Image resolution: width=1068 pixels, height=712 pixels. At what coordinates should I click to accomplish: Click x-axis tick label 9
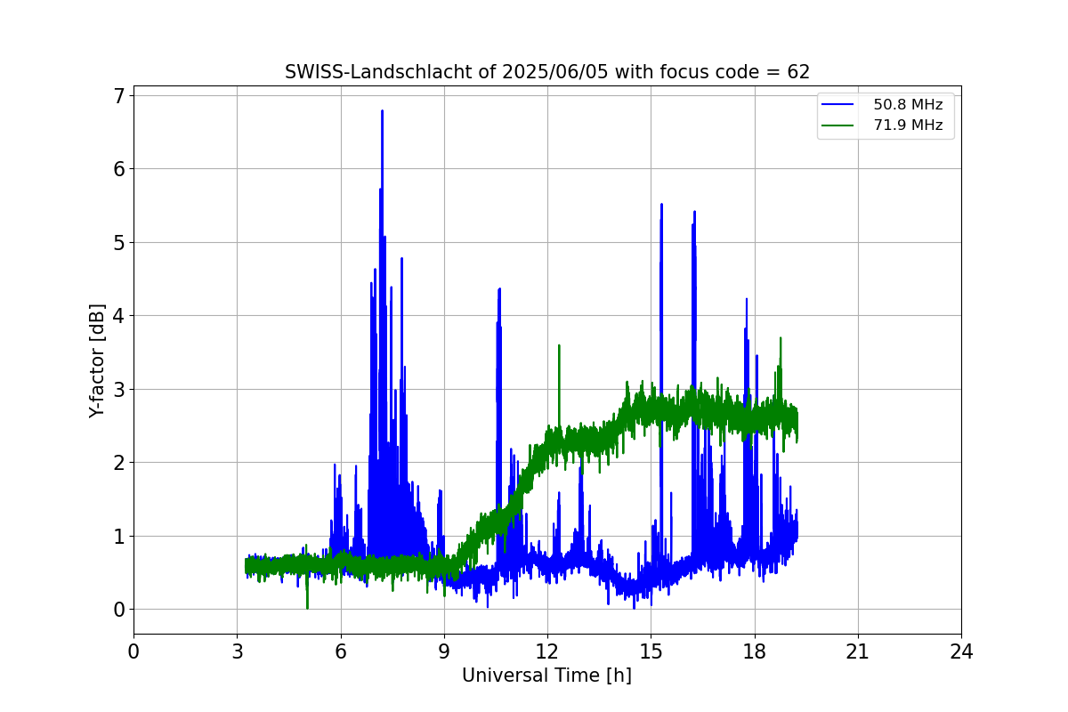[444, 651]
